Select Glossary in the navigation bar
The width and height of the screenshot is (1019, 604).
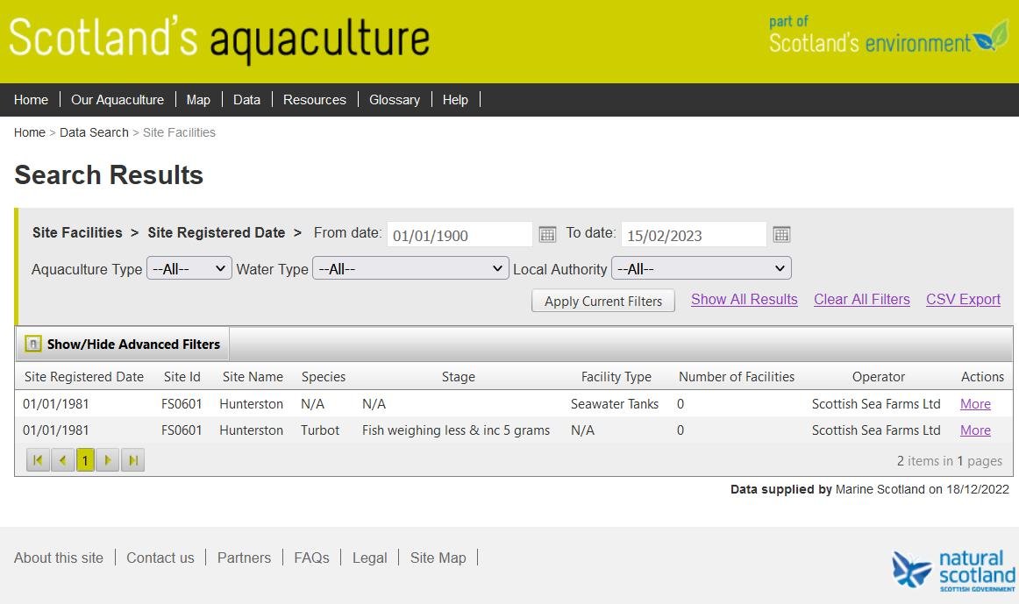pos(394,100)
